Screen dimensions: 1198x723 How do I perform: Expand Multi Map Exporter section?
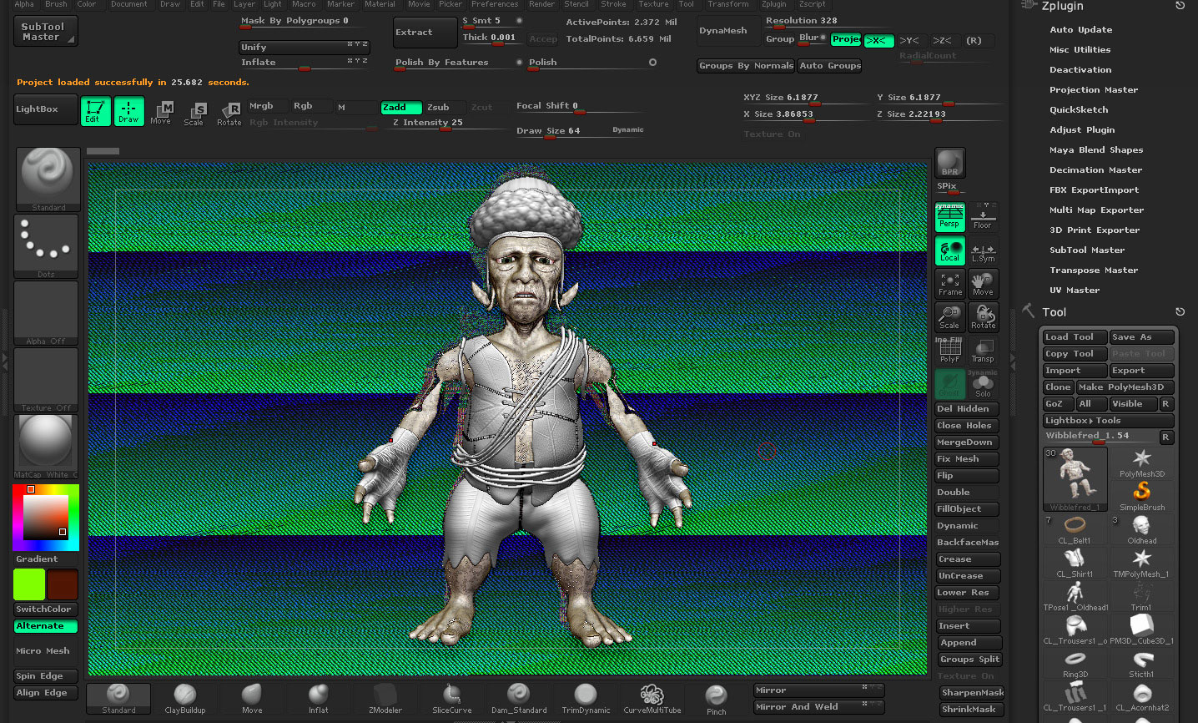(x=1096, y=210)
